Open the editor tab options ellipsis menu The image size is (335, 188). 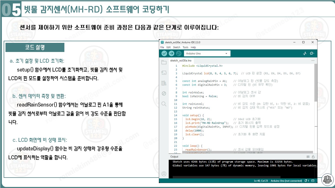tap(313, 61)
